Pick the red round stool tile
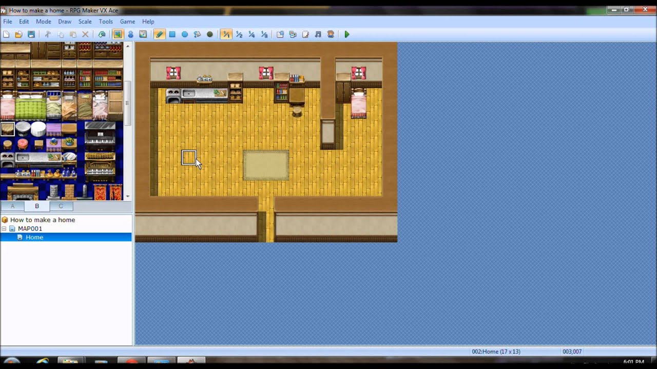 coord(23,144)
